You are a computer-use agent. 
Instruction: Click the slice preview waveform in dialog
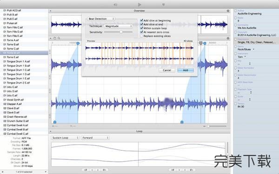(139, 53)
